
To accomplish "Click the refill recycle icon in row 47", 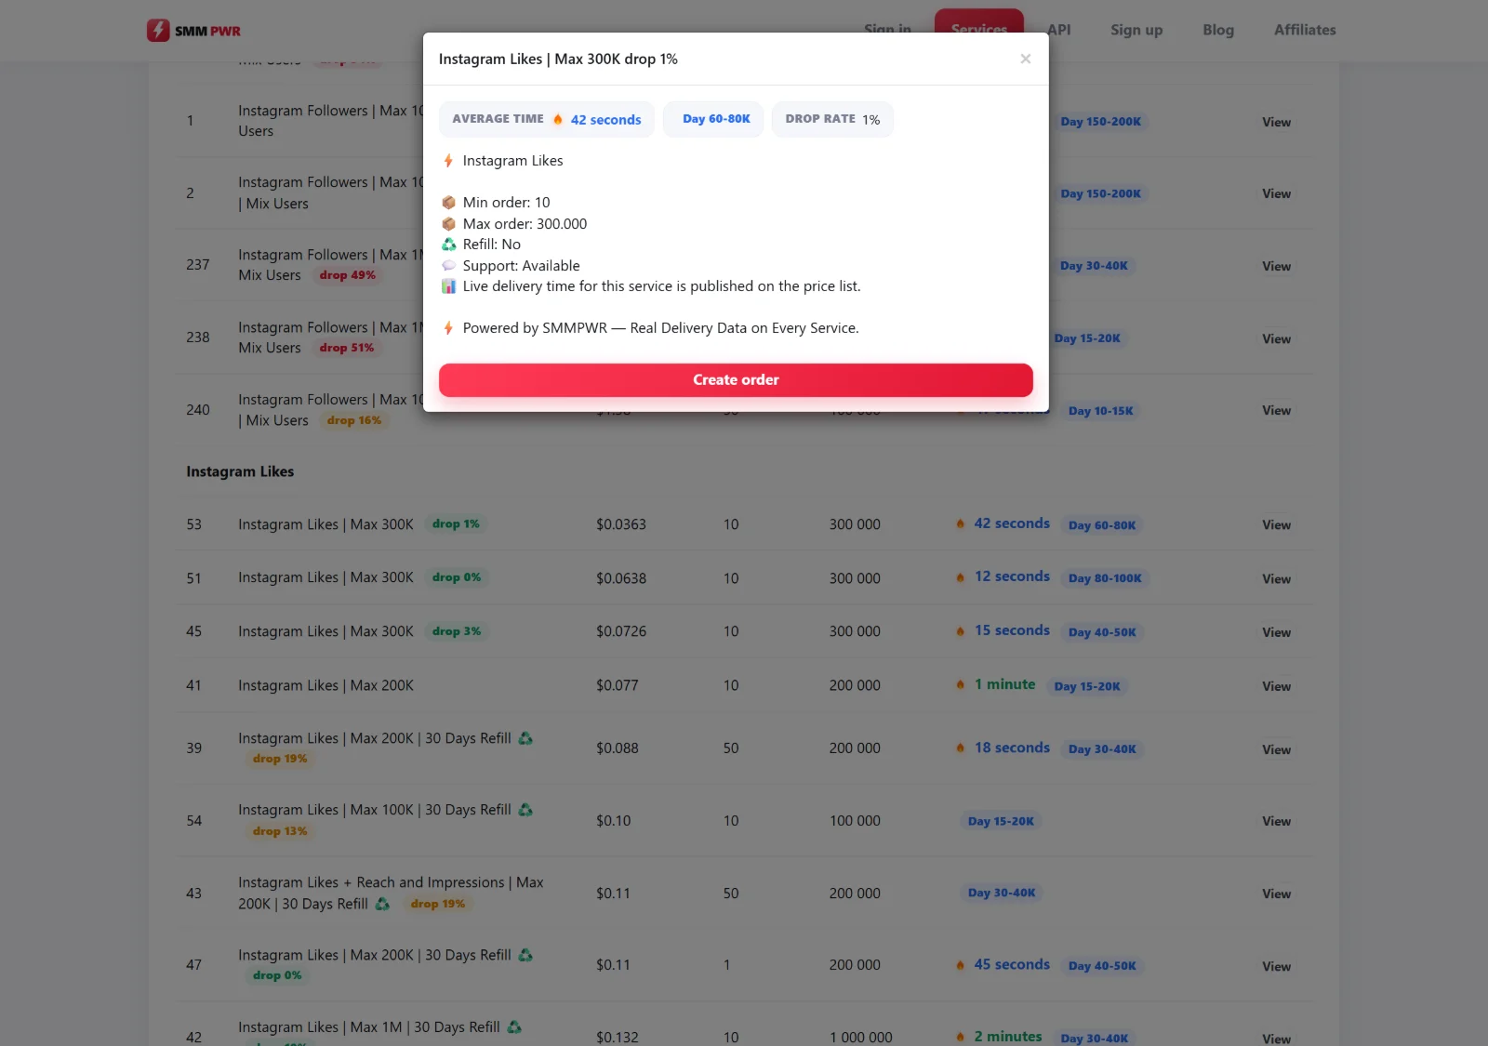I will click(x=525, y=955).
